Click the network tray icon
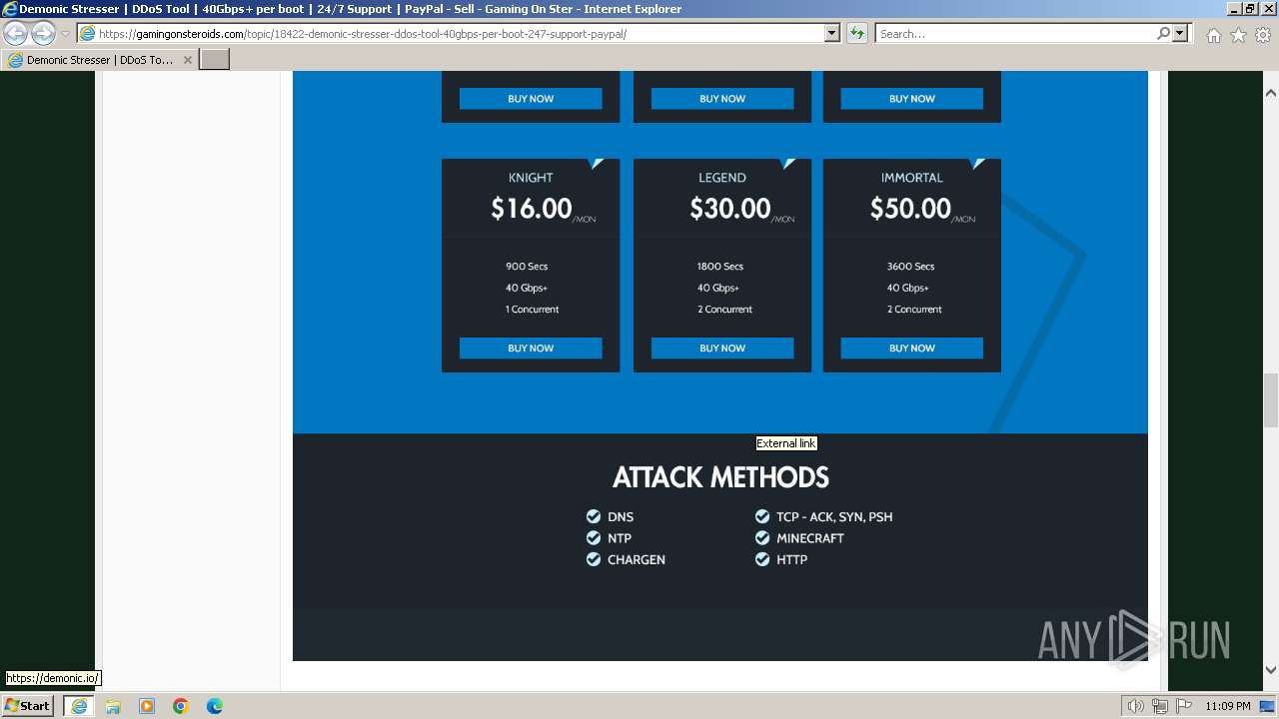The width and height of the screenshot is (1279, 719). coord(1160,706)
